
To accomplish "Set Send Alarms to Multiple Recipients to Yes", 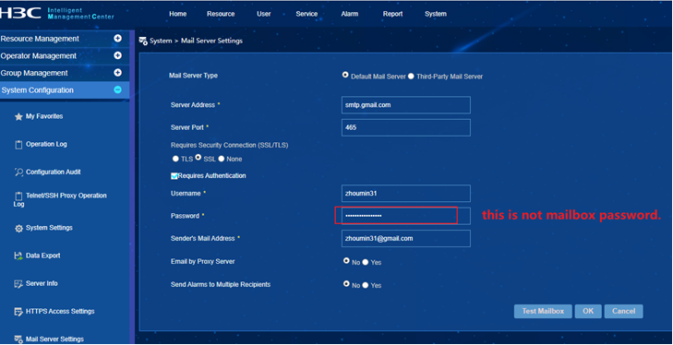I will [x=366, y=285].
